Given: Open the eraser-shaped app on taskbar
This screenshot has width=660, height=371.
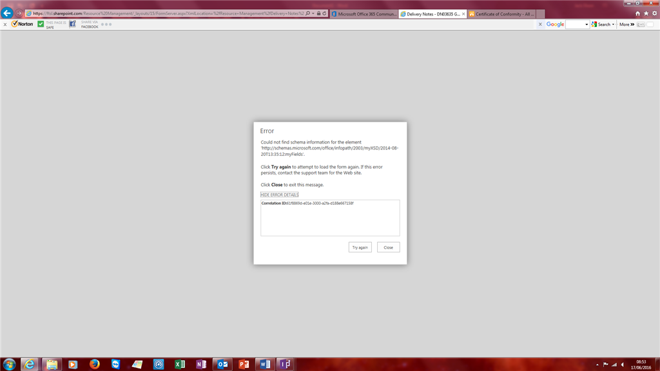Looking at the screenshot, I should click(137, 365).
